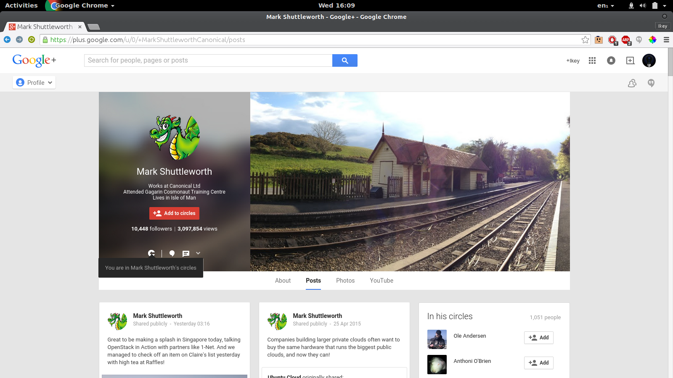
Task: Click the Ikey user badge in title bar
Action: coord(662,26)
